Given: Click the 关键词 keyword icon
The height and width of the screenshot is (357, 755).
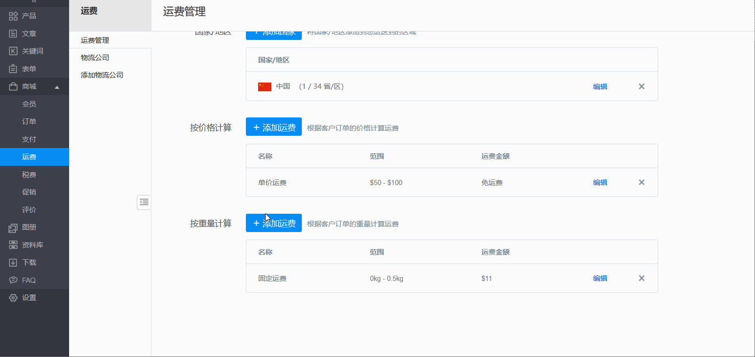Looking at the screenshot, I should (13, 51).
